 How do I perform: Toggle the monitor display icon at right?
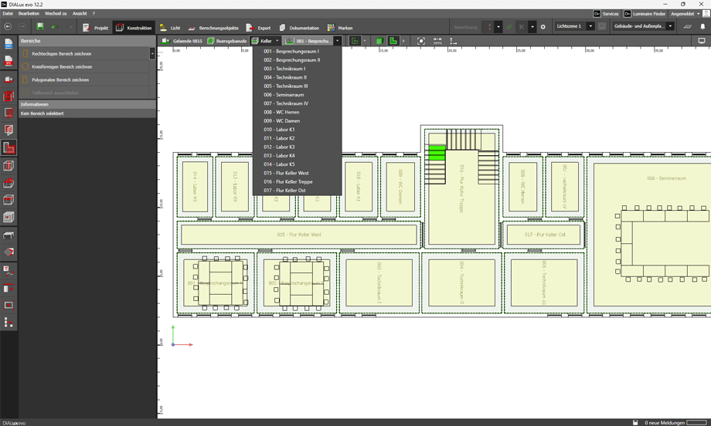(x=702, y=41)
